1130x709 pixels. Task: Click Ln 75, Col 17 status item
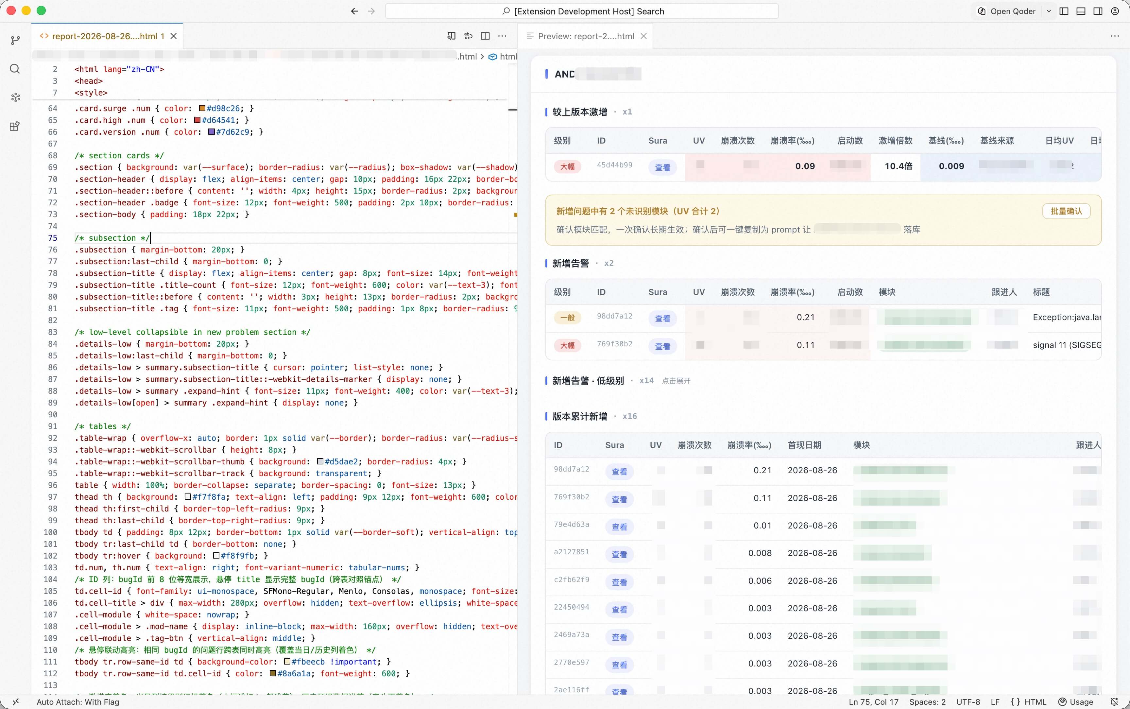point(873,702)
